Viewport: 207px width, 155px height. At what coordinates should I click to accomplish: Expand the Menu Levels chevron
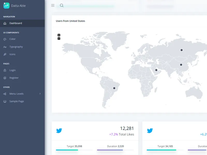click(40, 94)
